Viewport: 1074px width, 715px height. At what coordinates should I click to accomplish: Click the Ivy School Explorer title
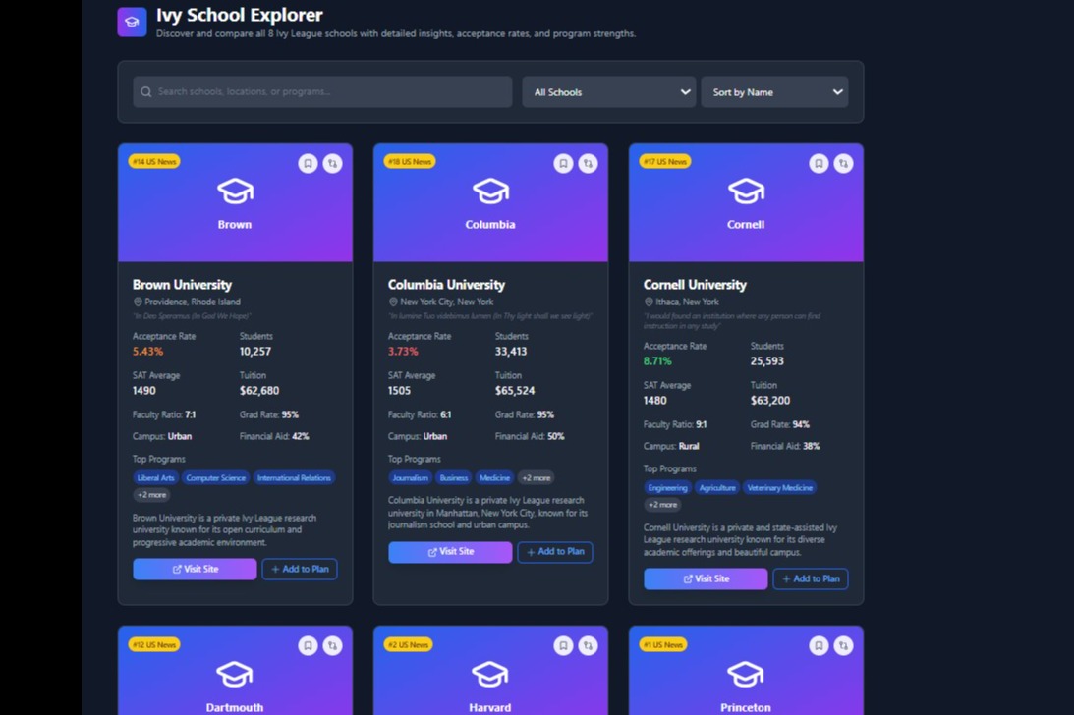tap(239, 15)
